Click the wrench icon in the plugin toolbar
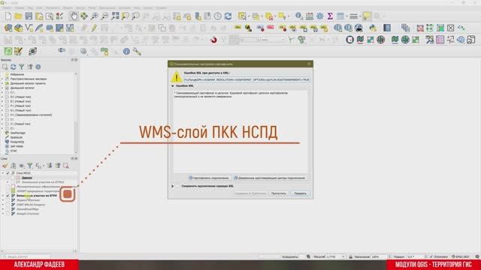 [x=137, y=52]
